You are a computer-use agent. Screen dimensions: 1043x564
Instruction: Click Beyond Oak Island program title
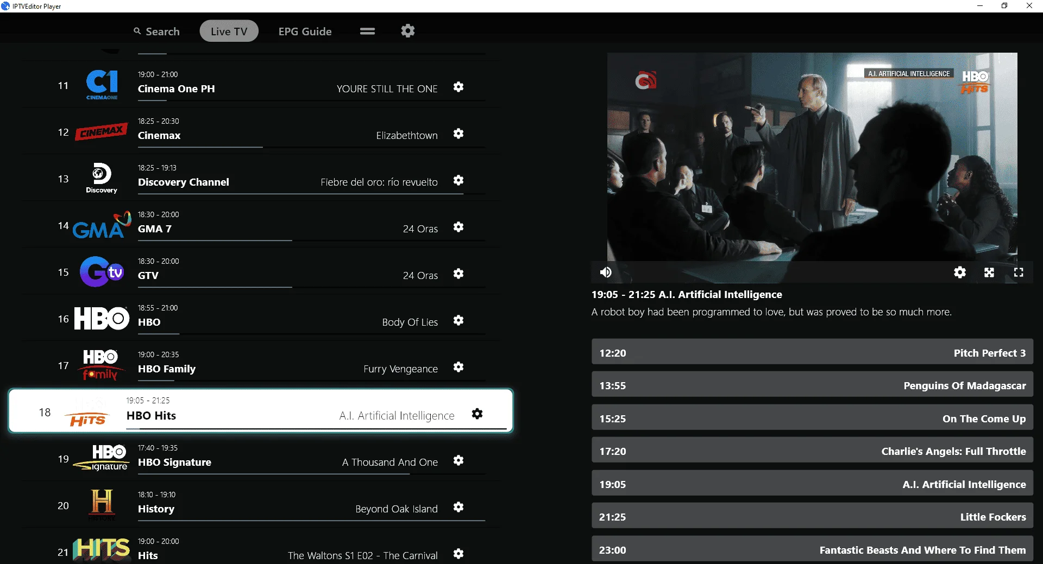coord(396,509)
